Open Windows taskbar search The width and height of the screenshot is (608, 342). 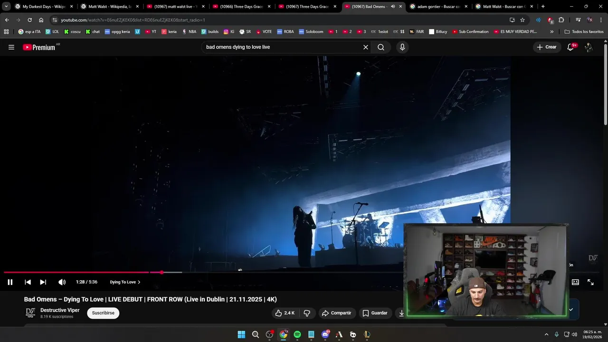(x=256, y=334)
